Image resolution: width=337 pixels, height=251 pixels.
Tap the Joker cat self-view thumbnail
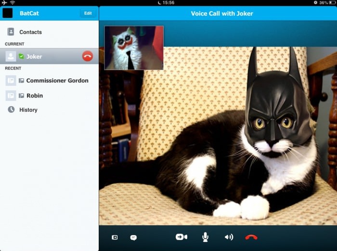pyautogui.click(x=134, y=48)
